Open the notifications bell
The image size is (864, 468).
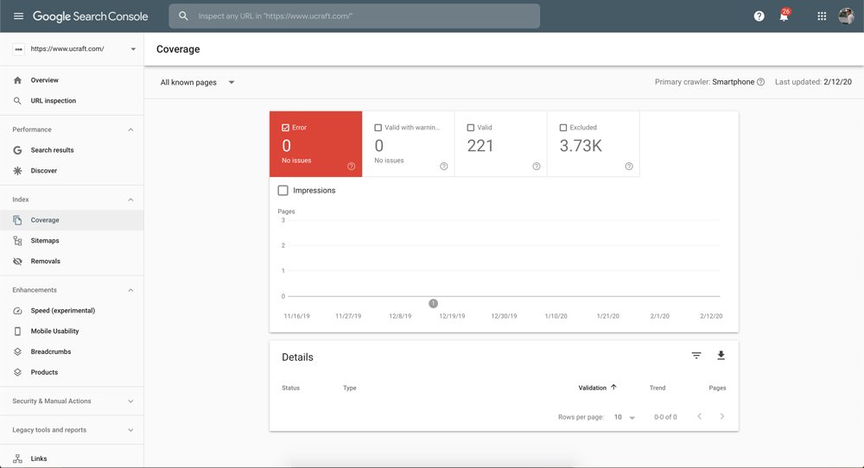click(785, 16)
